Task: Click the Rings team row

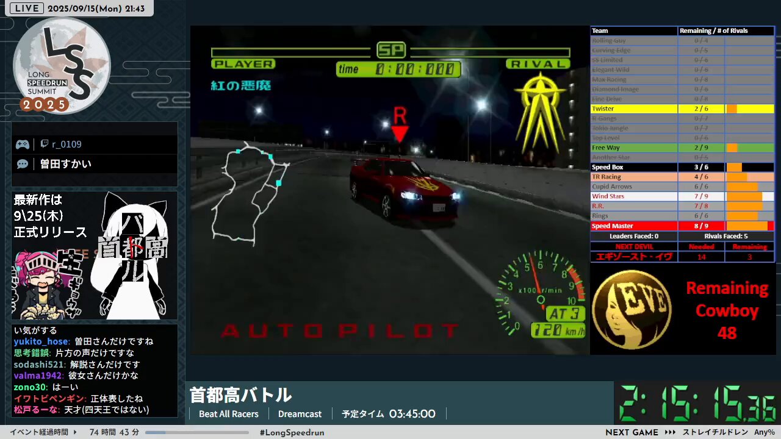Action: tap(682, 216)
